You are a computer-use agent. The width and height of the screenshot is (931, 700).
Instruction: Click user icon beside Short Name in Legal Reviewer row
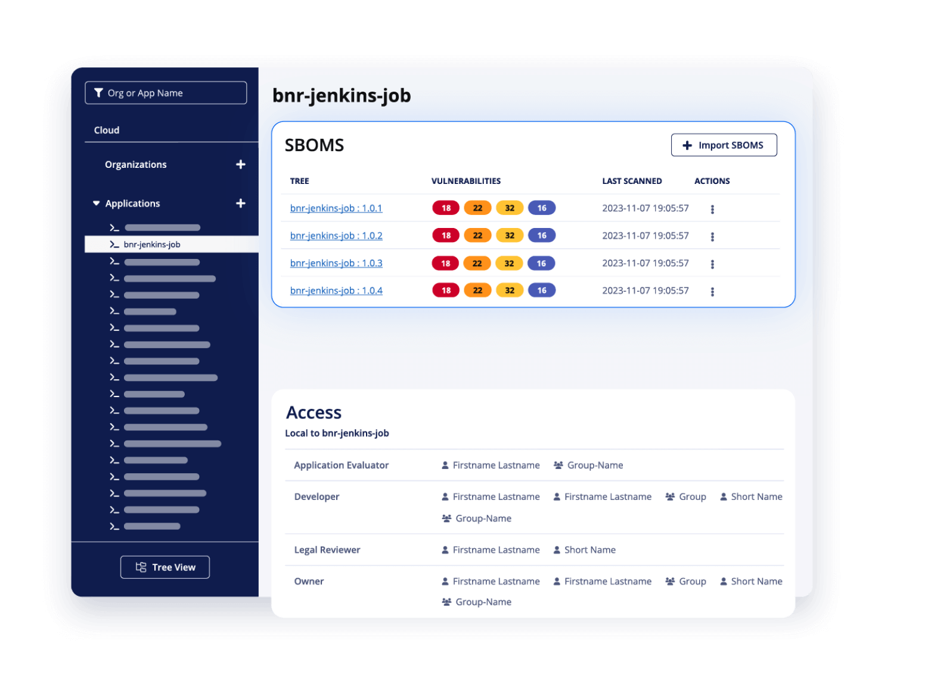pos(557,550)
